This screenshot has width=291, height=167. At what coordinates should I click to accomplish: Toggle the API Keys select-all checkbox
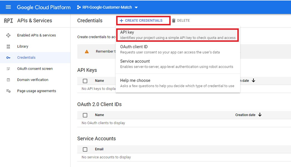pos(85,81)
